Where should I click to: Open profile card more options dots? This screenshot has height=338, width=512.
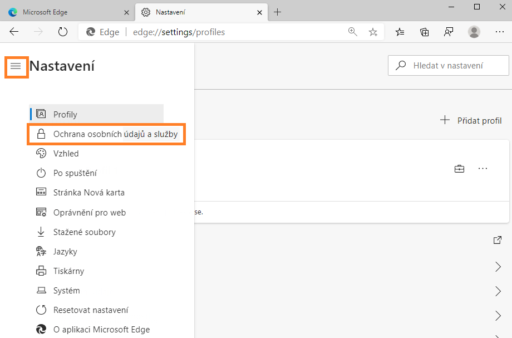(483, 169)
